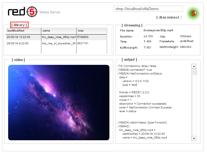Image resolution: width=207 pixels, height=153 pixels.
Task: Click the streaming File Name value thxdeepnote360p.mp4
Action: (x=158, y=30)
